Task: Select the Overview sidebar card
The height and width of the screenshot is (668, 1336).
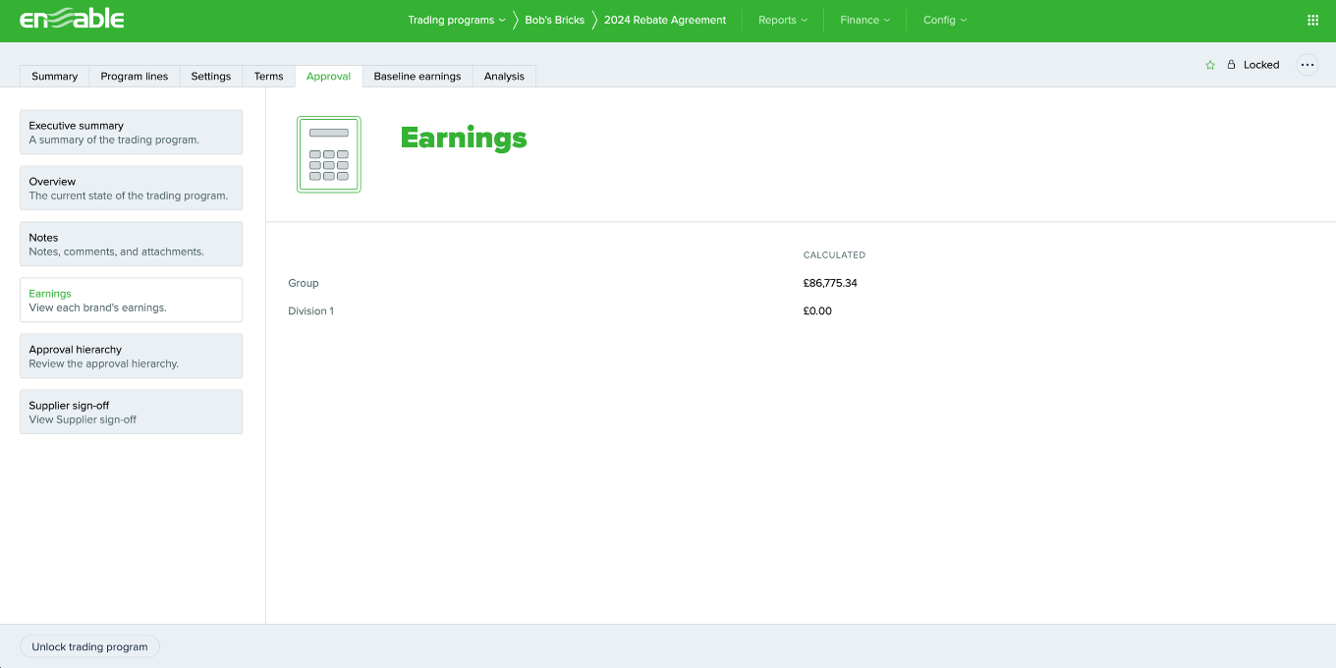Action: pos(131,187)
